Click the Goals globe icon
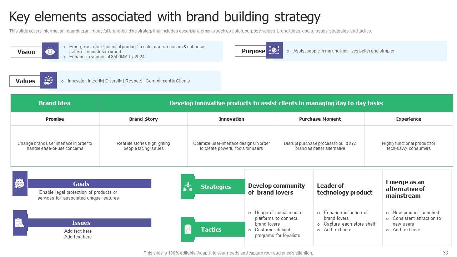Image resolution: width=457 pixels, height=257 pixels. pos(20,183)
